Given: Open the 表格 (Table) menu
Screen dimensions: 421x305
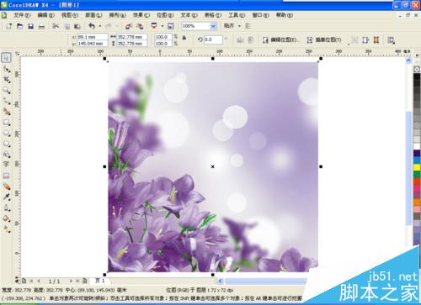Looking at the screenshot, I should pos(213,15).
